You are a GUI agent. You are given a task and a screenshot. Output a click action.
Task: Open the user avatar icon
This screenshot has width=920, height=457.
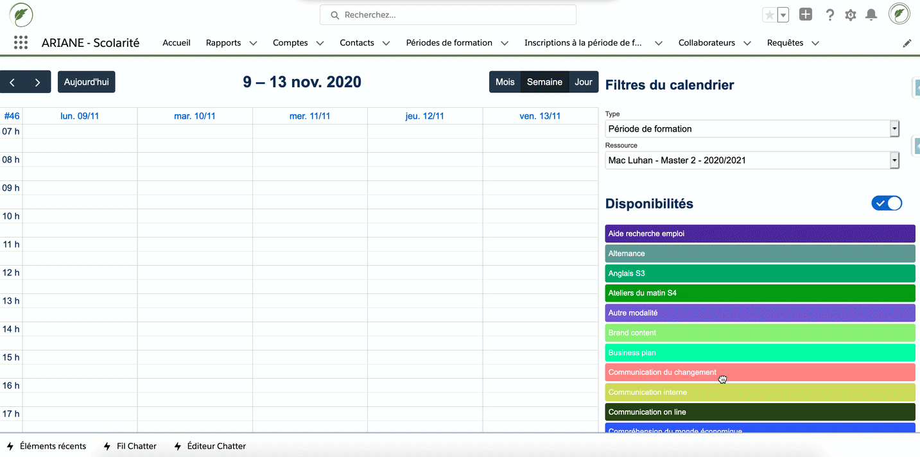coord(898,13)
